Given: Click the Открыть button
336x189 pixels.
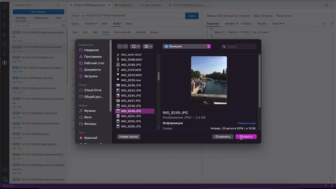Looking at the screenshot, I should coord(246,136).
